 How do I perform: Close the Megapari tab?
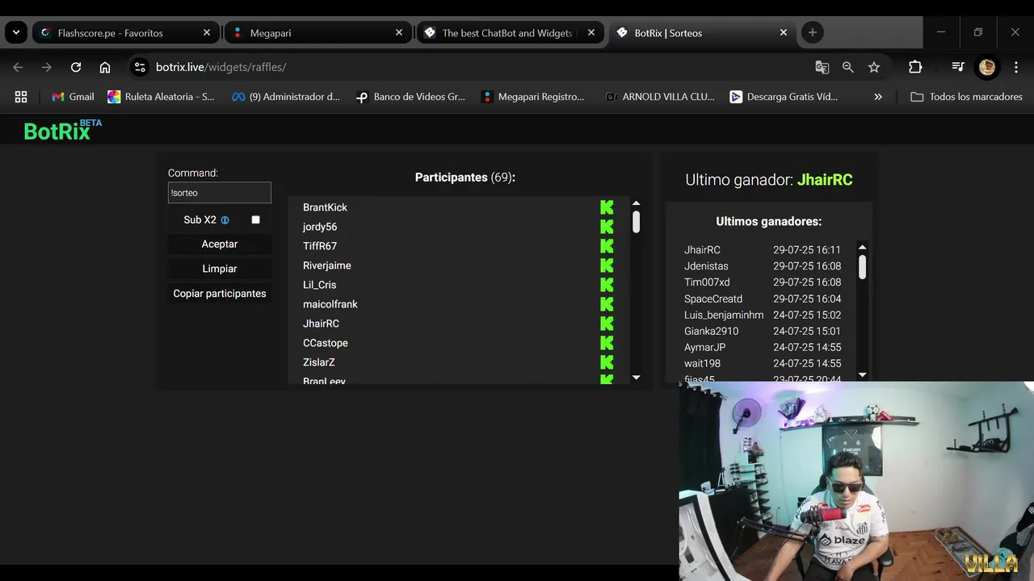pos(399,33)
